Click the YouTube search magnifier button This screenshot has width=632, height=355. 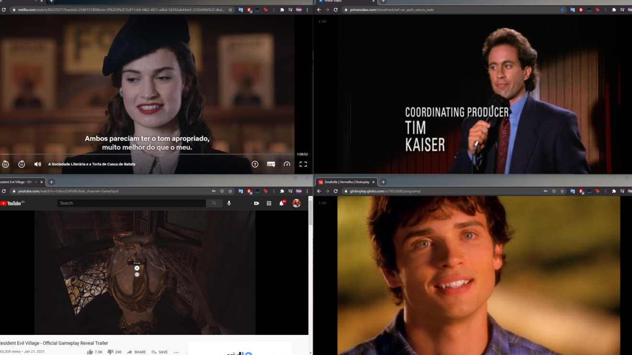(214, 203)
